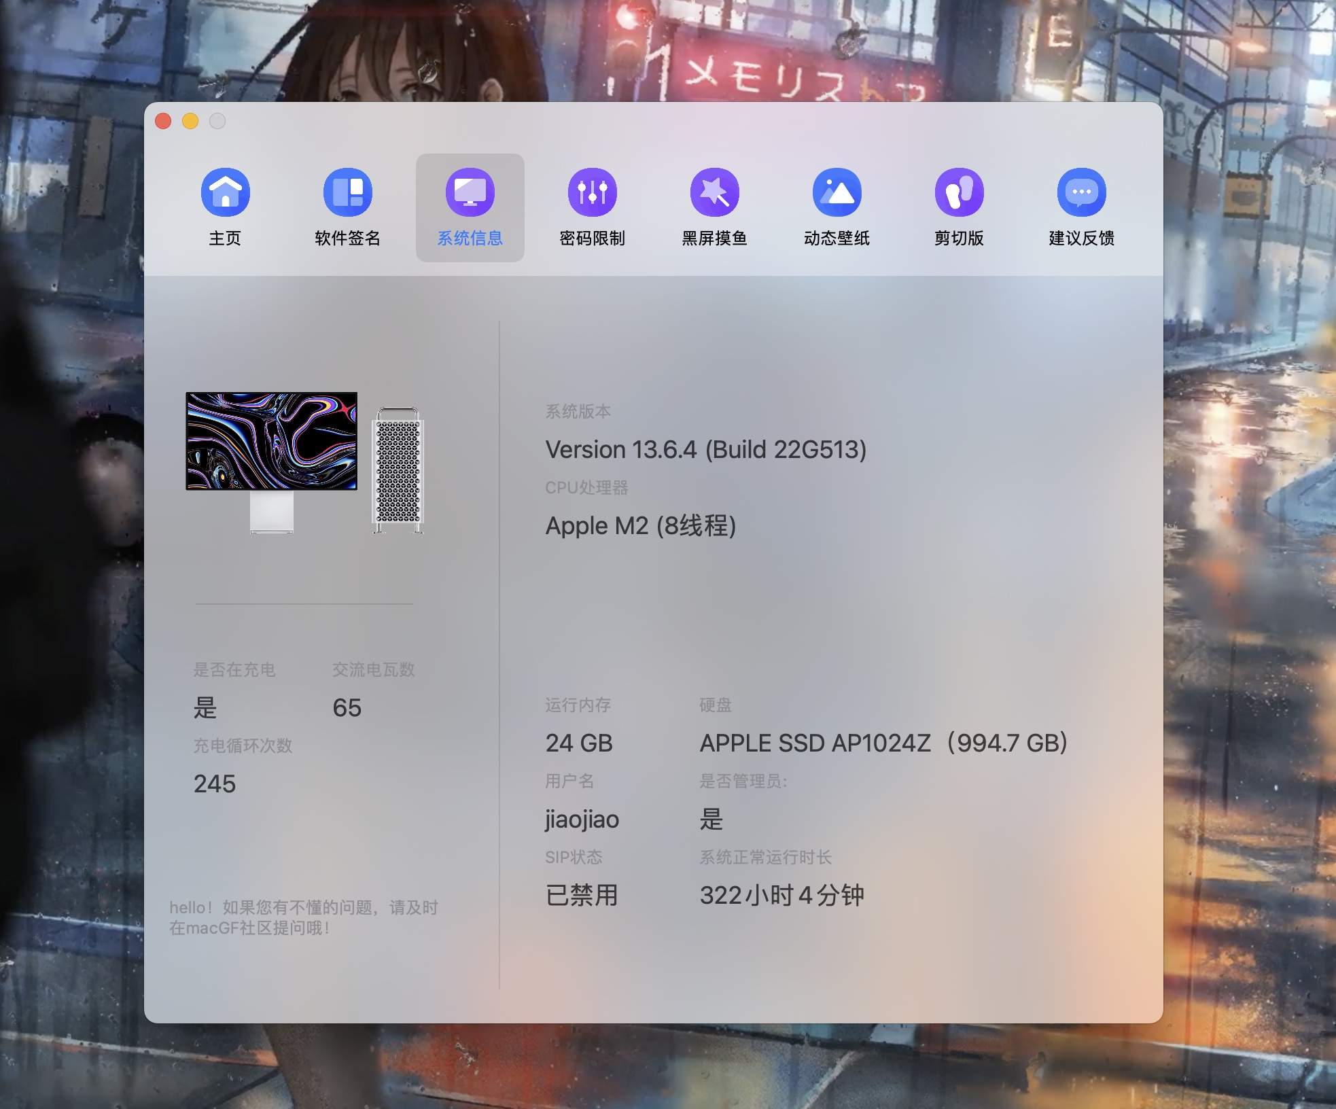Image resolution: width=1336 pixels, height=1109 pixels.
Task: Open the 密码限制 sliders icon
Action: tap(592, 192)
